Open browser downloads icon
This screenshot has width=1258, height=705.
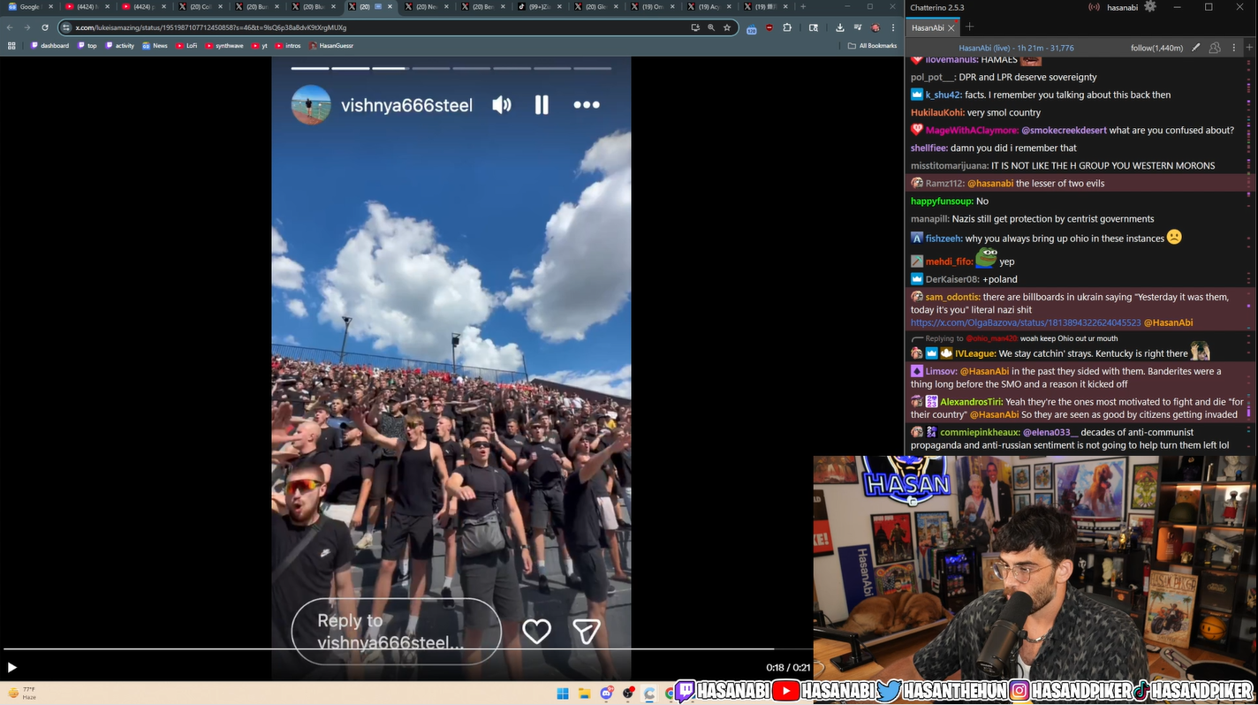click(839, 27)
